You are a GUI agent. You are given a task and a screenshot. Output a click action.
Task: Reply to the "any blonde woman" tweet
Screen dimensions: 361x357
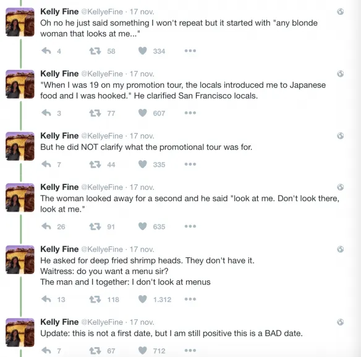[x=46, y=51]
